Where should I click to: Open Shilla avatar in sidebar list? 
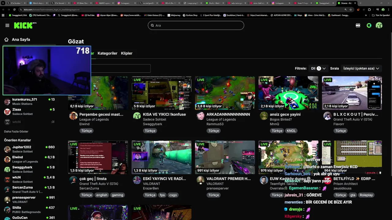point(7,210)
